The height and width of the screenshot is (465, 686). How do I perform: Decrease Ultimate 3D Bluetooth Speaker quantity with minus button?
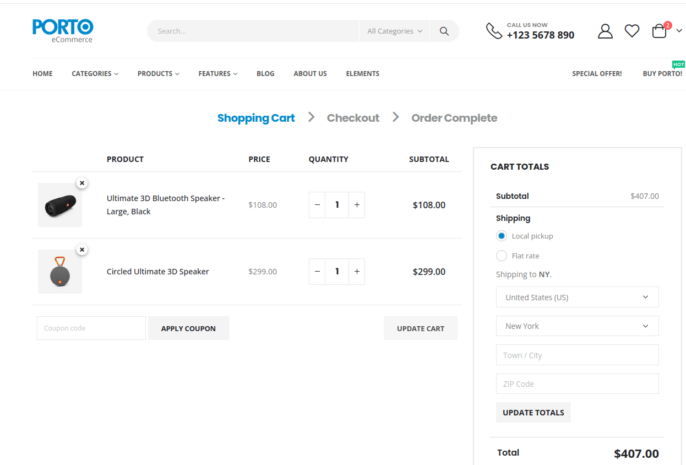[317, 204]
